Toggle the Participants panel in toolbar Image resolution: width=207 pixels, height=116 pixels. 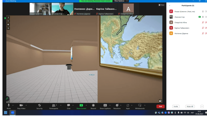(x=54, y=105)
